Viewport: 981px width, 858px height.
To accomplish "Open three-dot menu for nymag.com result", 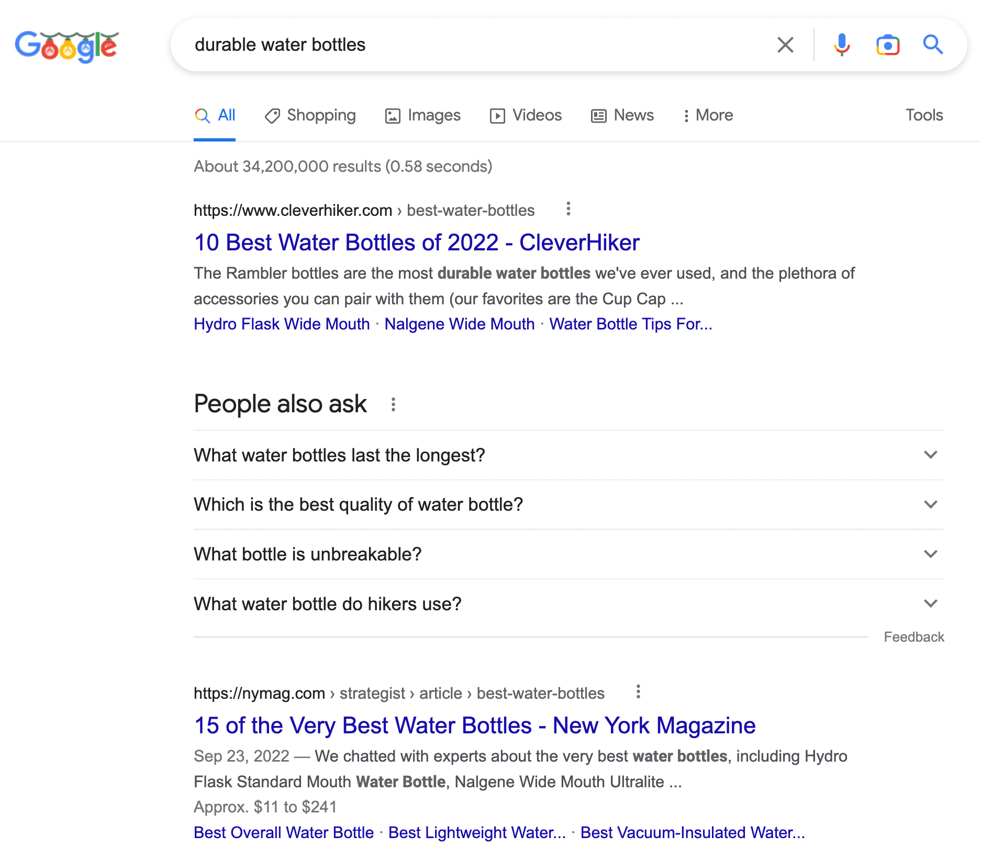I will [x=638, y=692].
